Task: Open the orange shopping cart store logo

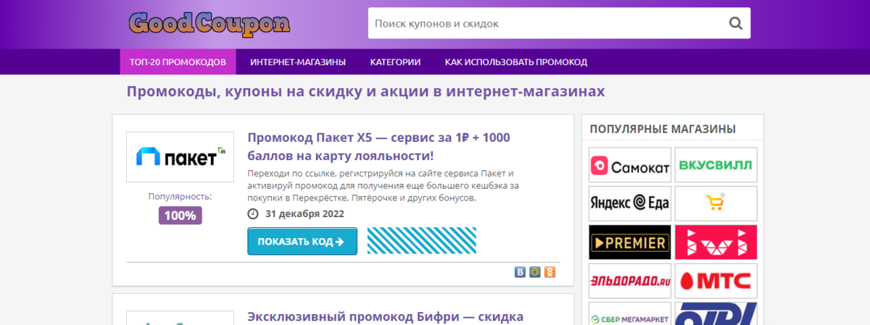Action: click(716, 203)
